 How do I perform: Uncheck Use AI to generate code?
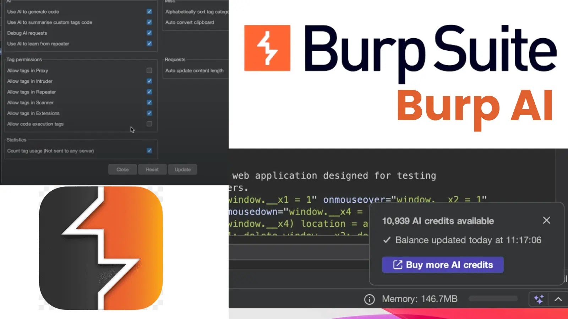[x=149, y=12]
